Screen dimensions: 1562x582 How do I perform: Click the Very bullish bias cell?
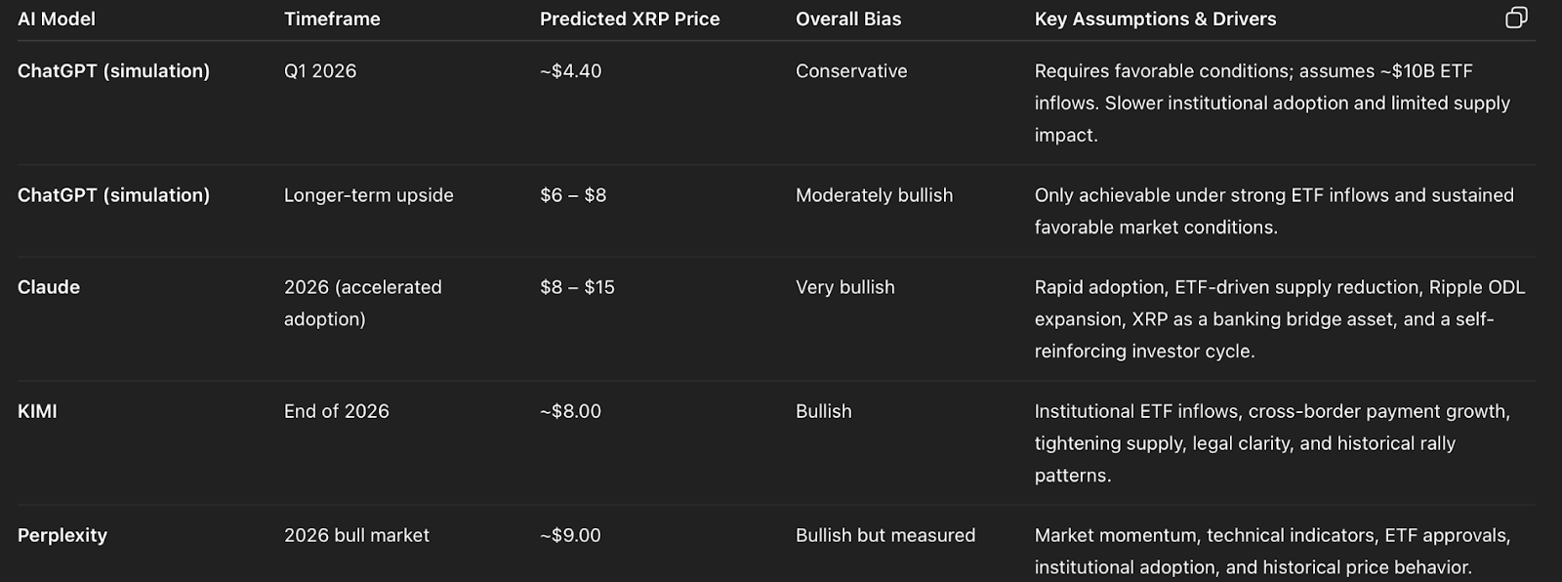844,287
